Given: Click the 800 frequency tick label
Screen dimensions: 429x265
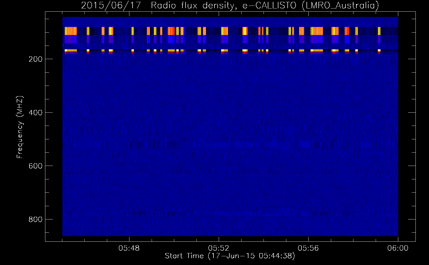Looking at the screenshot, I should [36, 219].
